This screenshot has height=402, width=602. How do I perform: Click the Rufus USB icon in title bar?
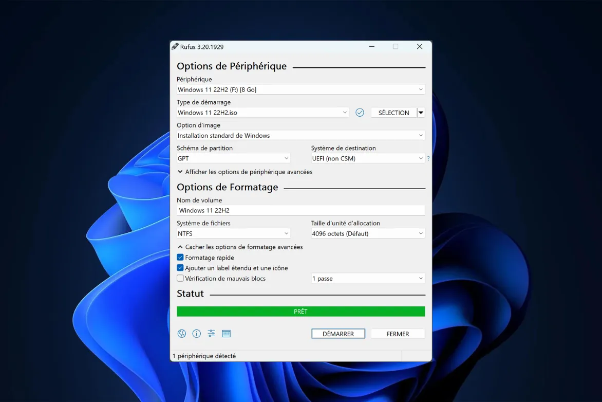click(175, 46)
